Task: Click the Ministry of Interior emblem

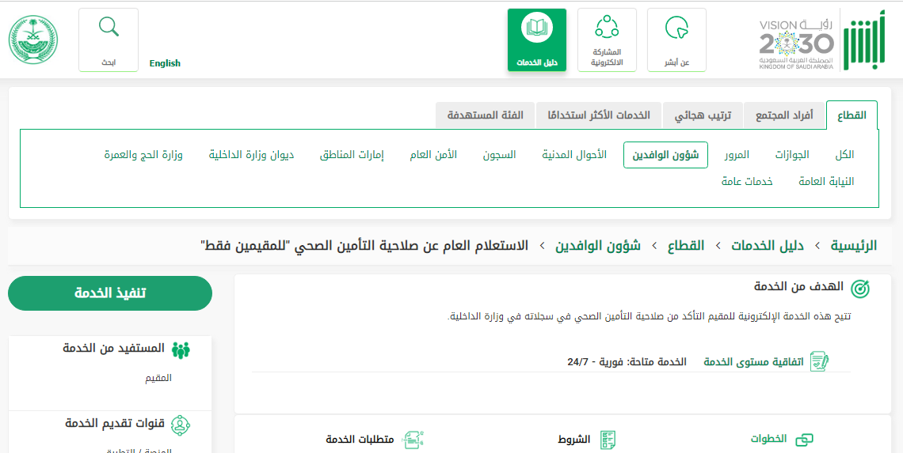Action: 33,40
